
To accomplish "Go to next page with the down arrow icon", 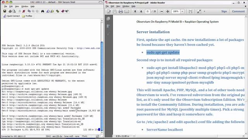I will [141, 11].
